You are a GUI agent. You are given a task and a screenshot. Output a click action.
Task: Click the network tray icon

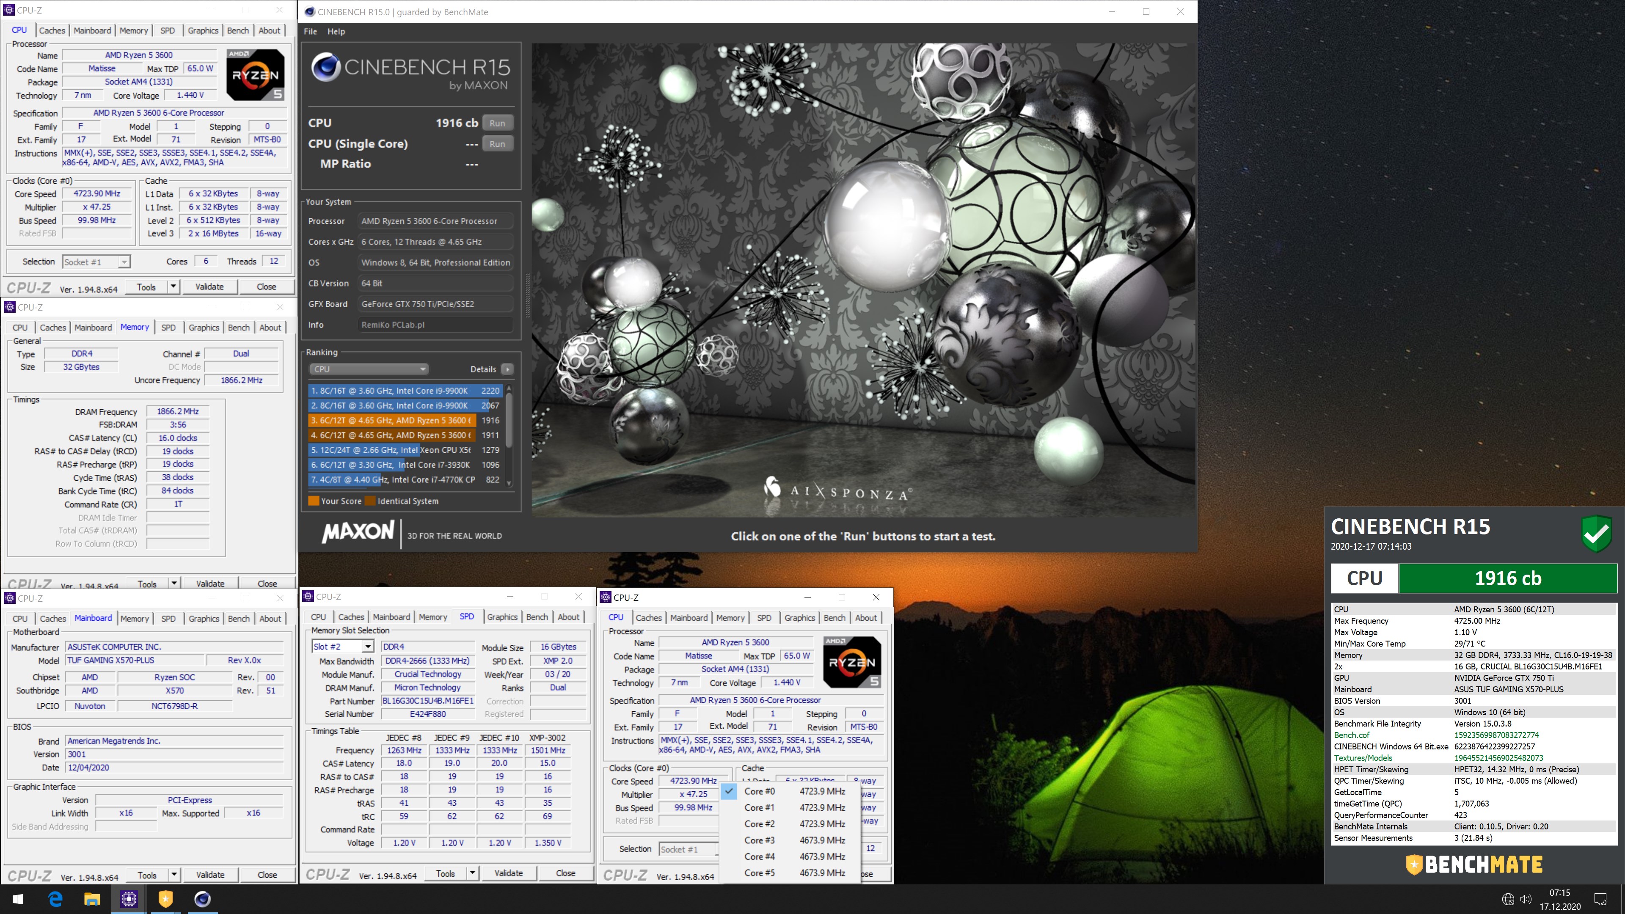point(1508,899)
